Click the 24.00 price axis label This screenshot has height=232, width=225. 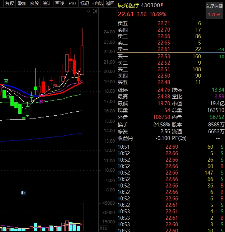109,32
